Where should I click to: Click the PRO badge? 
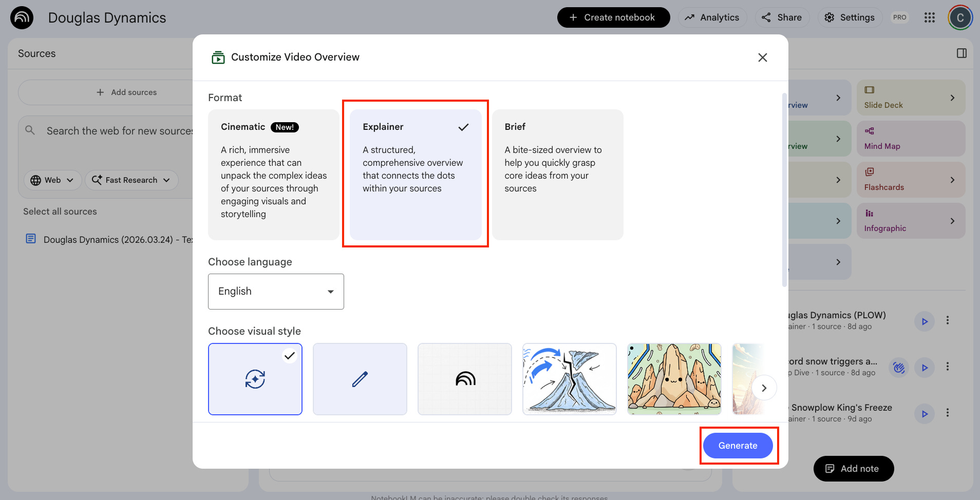click(x=899, y=17)
